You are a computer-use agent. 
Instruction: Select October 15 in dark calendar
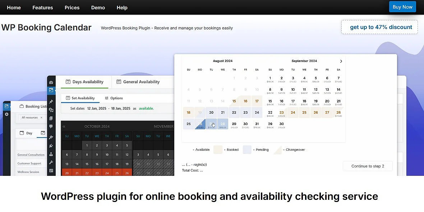[x=87, y=164]
